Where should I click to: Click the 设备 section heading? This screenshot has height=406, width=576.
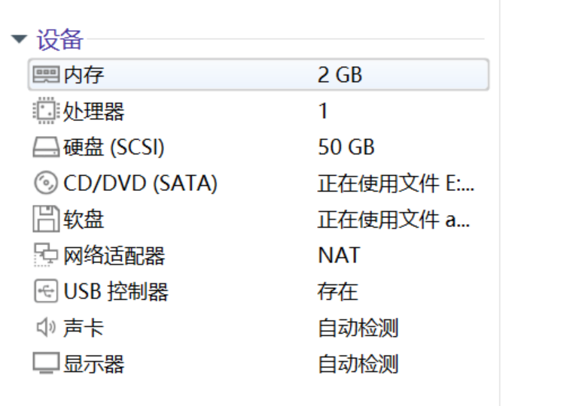(x=59, y=39)
